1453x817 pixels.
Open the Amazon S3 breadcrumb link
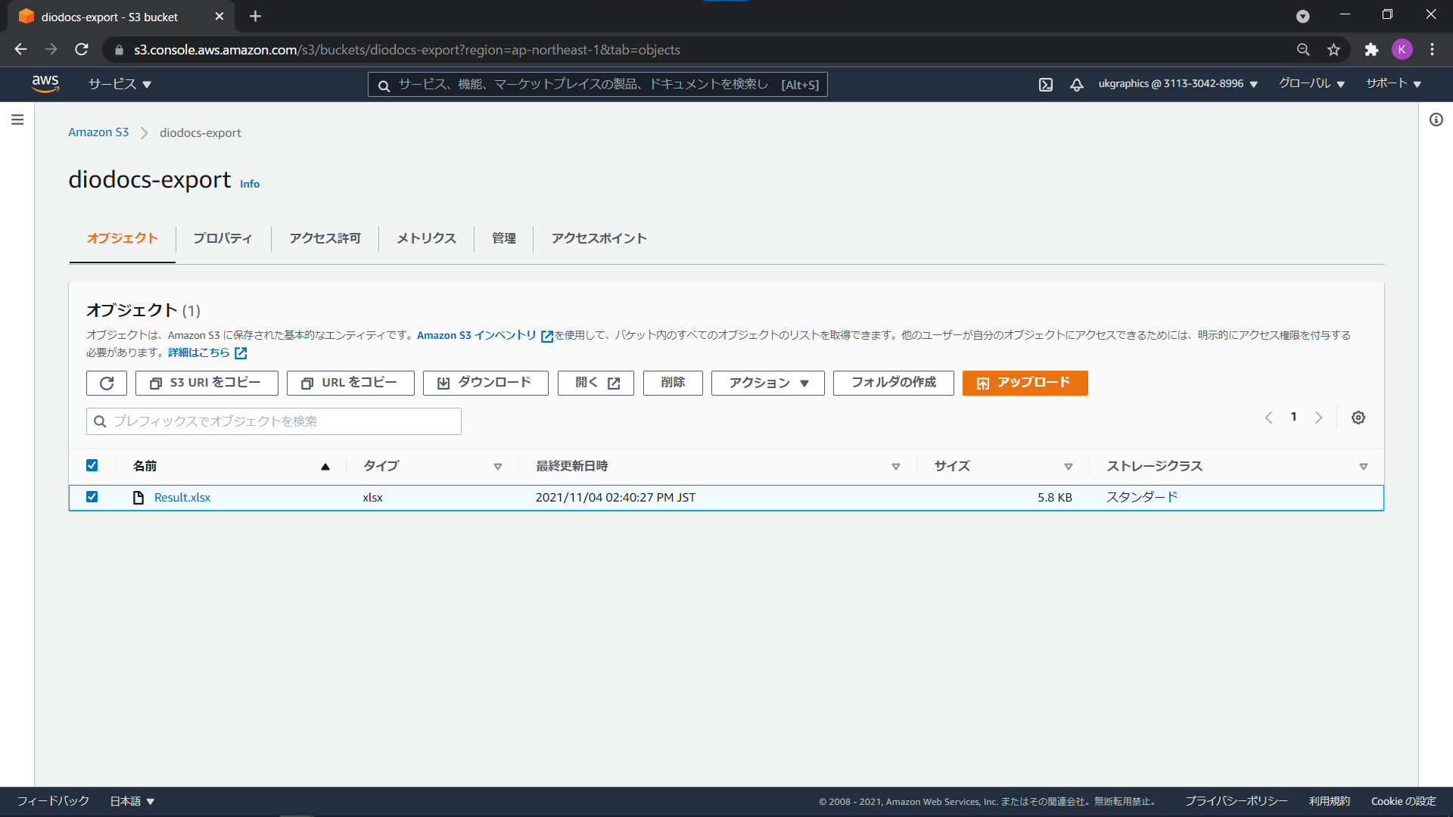point(98,132)
